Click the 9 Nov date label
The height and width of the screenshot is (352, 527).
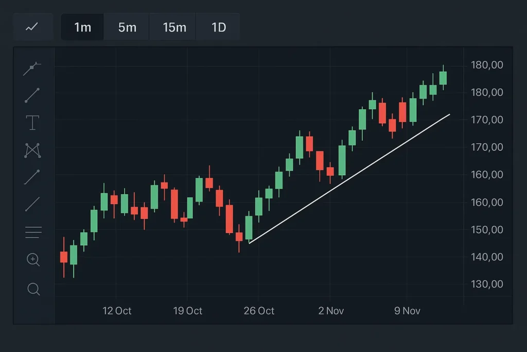tap(407, 311)
